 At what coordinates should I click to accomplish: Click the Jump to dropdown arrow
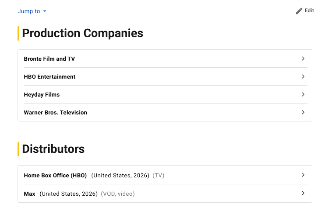click(45, 11)
